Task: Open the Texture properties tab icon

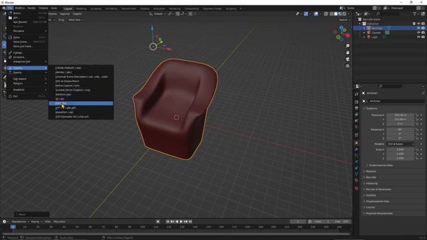Action: click(356, 188)
